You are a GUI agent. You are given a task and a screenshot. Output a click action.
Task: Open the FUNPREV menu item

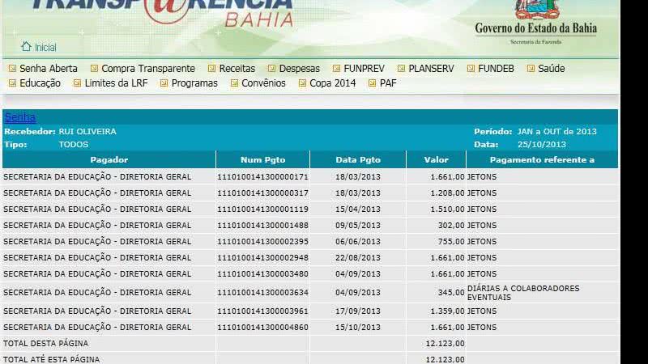point(364,69)
